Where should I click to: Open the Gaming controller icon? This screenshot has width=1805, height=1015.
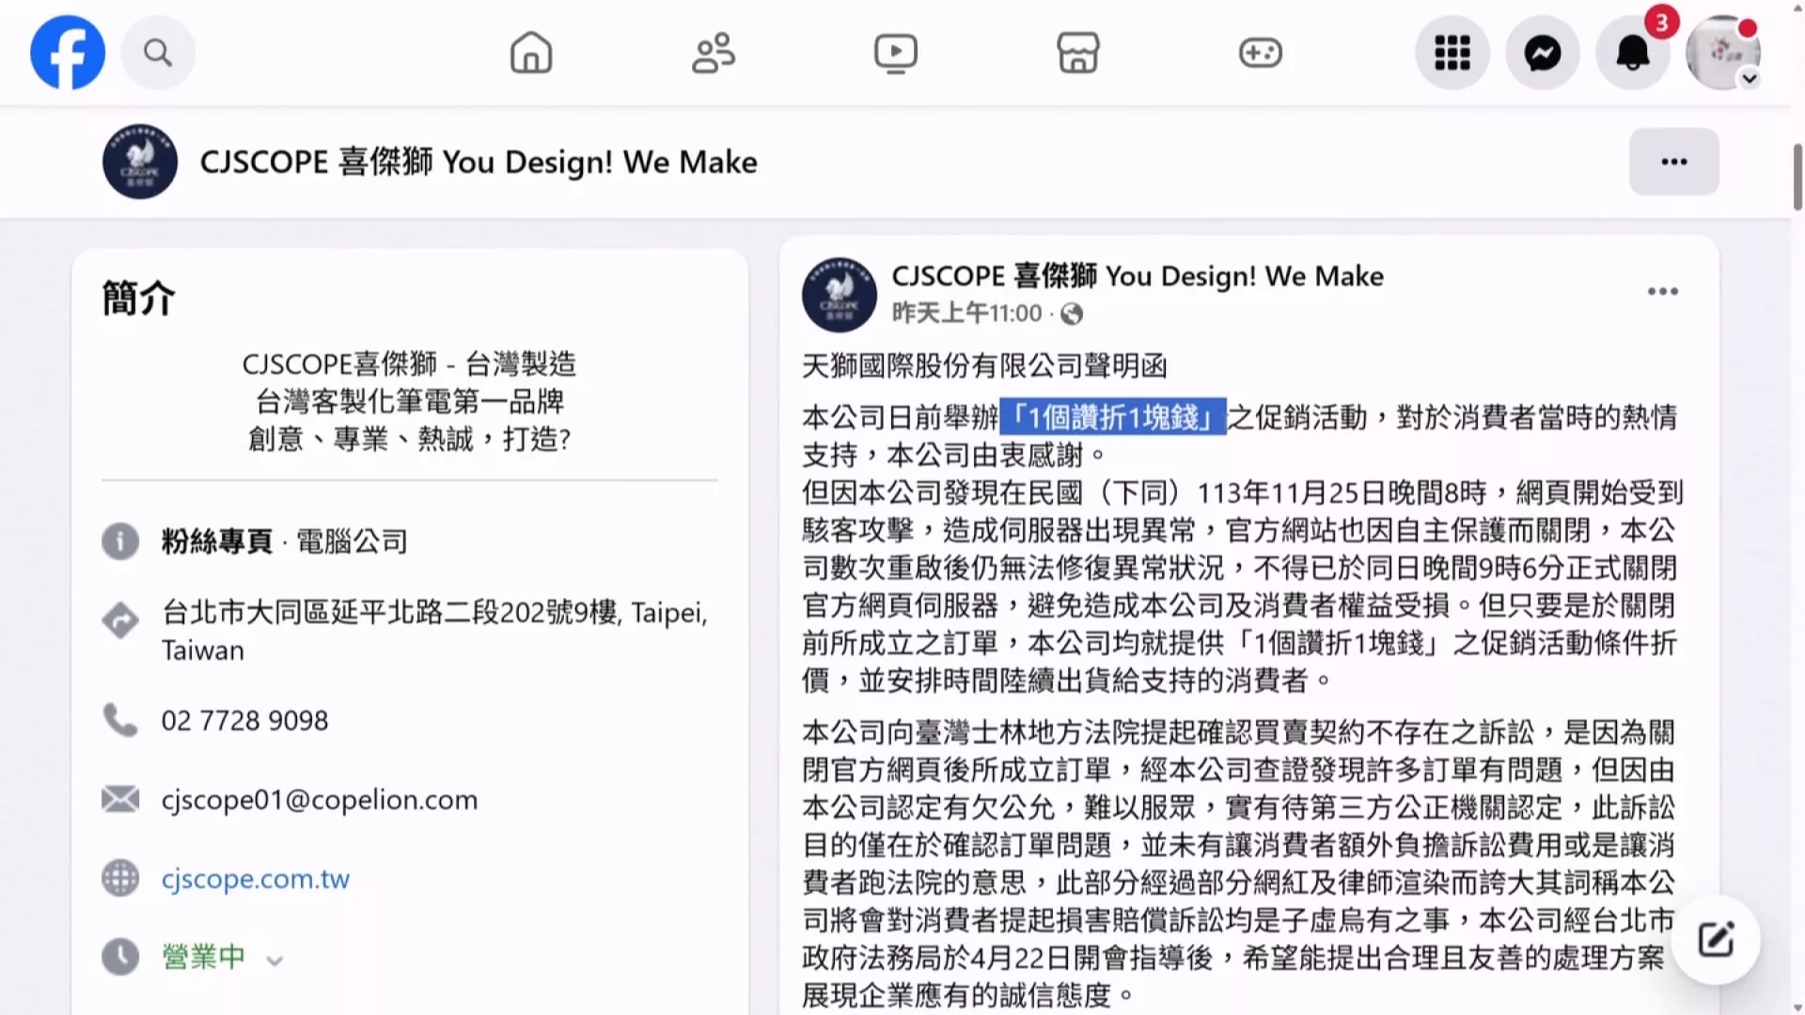[x=1261, y=53]
